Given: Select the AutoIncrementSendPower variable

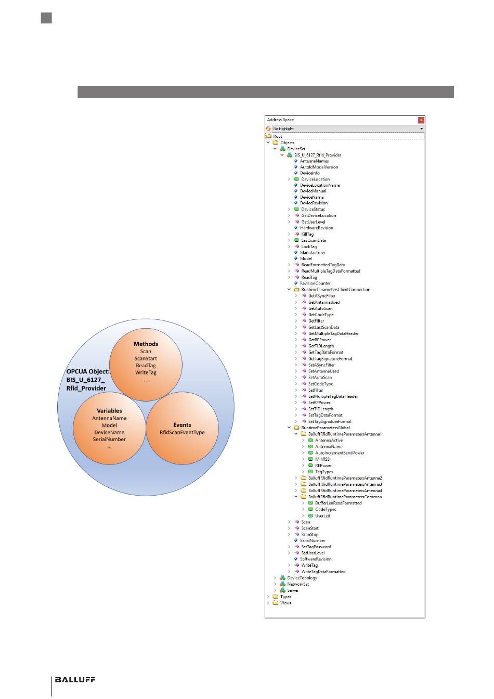Looking at the screenshot, I should tap(340, 453).
